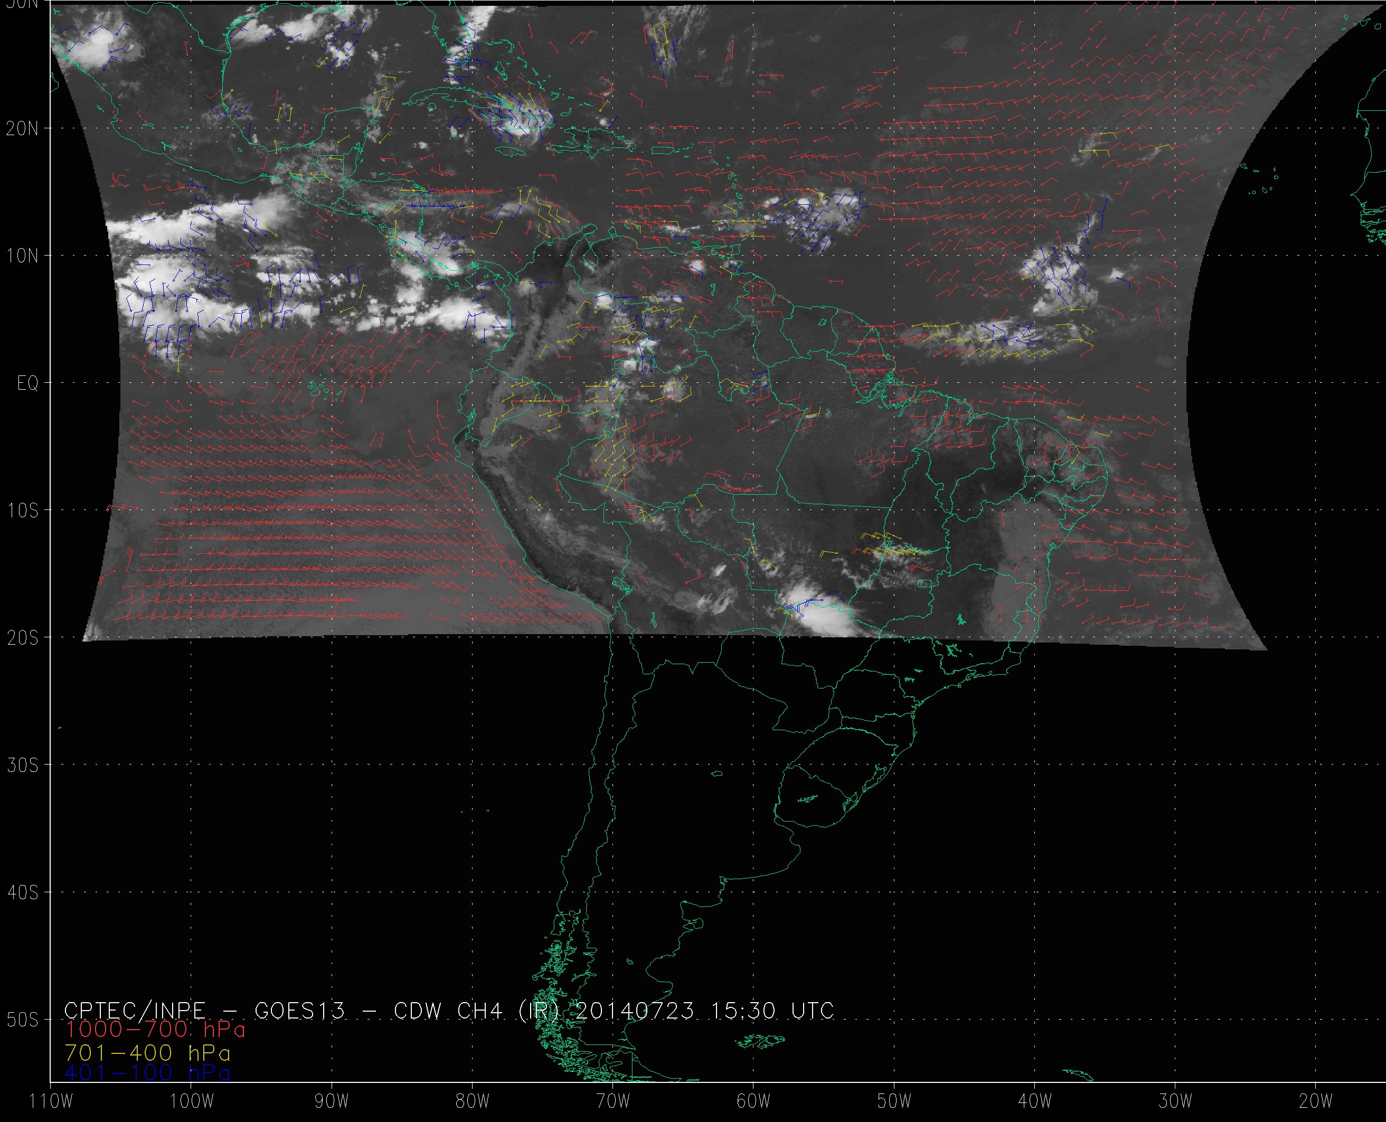Click the 60W longitude label
The width and height of the screenshot is (1386, 1122).
click(753, 1101)
